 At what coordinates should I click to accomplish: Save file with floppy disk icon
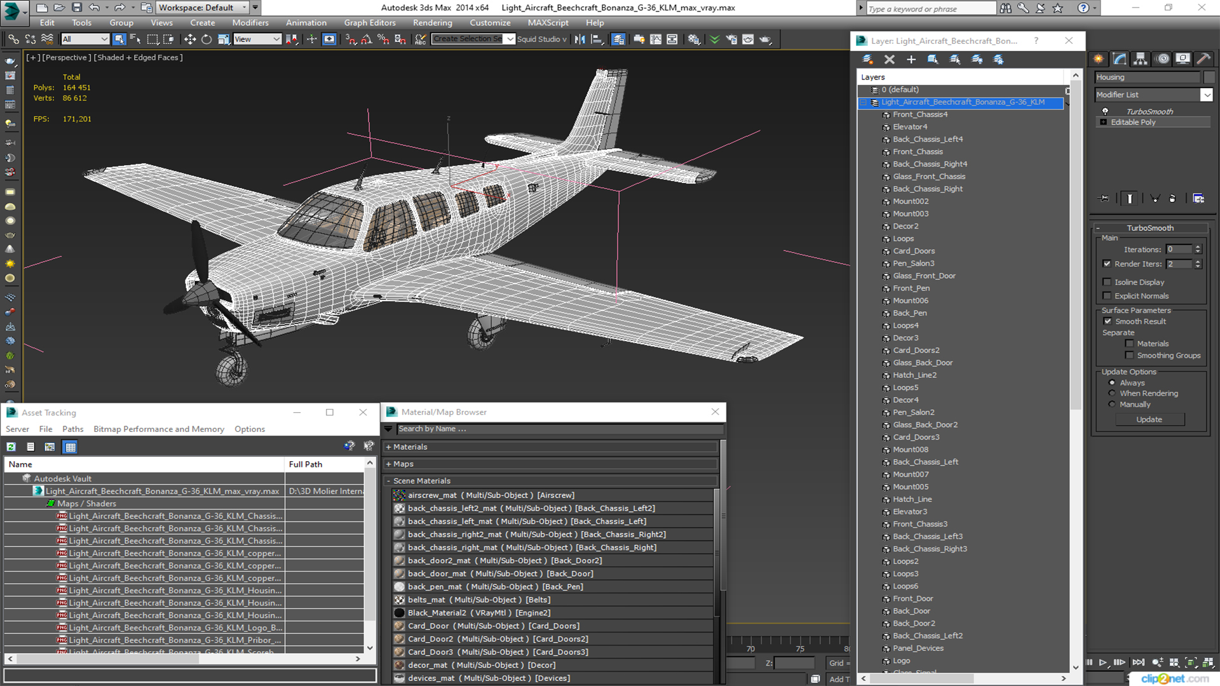(76, 8)
